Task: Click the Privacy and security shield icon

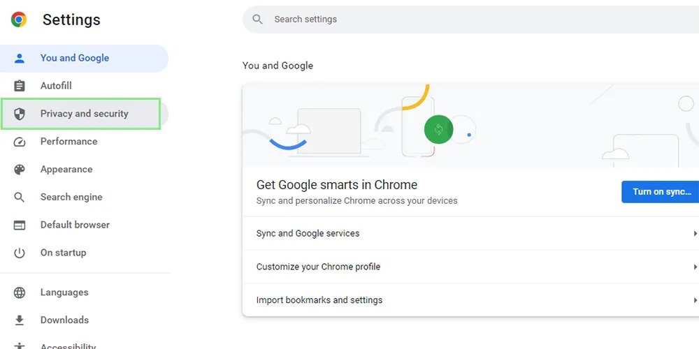Action: coord(20,114)
